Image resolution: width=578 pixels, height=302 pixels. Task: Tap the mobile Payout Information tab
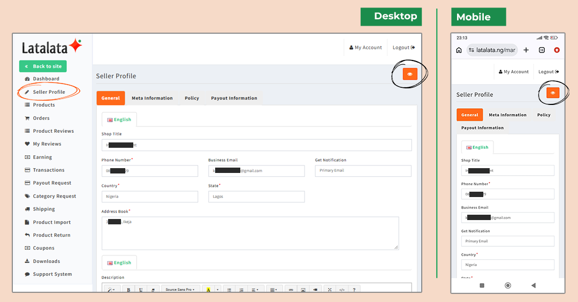482,128
